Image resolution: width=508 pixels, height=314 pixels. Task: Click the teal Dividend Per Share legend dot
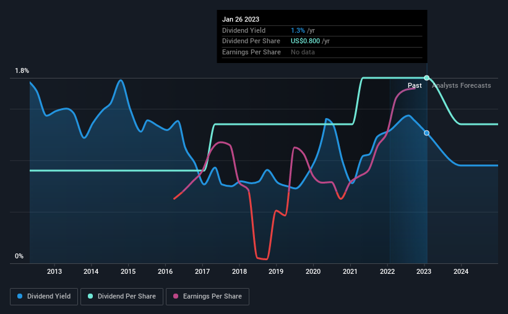pos(90,296)
